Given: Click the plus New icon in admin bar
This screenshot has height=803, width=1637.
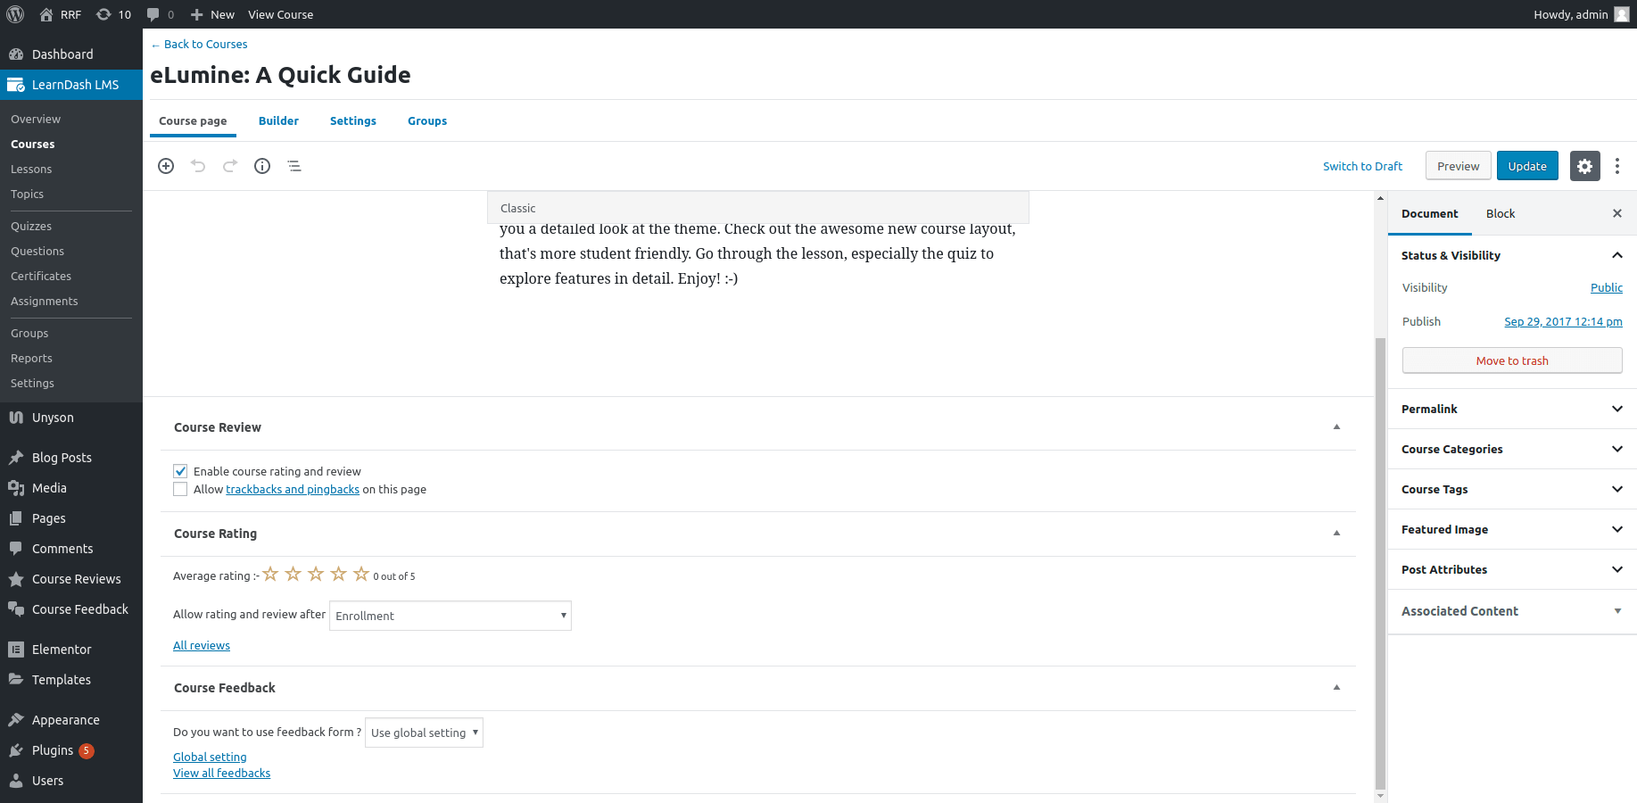Looking at the screenshot, I should click(197, 14).
